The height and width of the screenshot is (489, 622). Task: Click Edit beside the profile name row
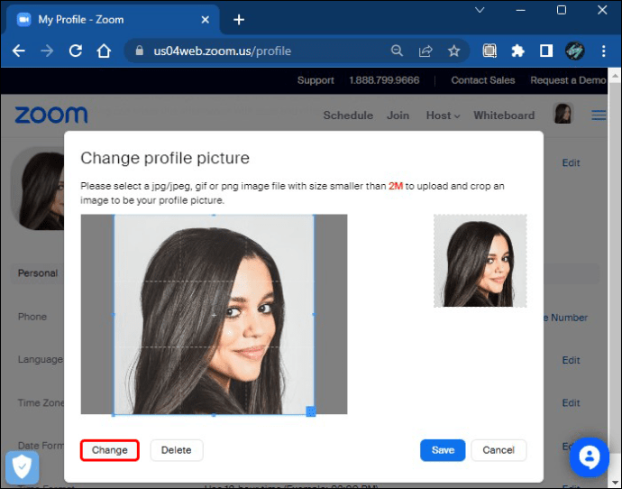[571, 162]
